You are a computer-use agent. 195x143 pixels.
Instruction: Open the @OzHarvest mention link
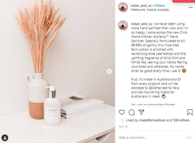(158, 88)
